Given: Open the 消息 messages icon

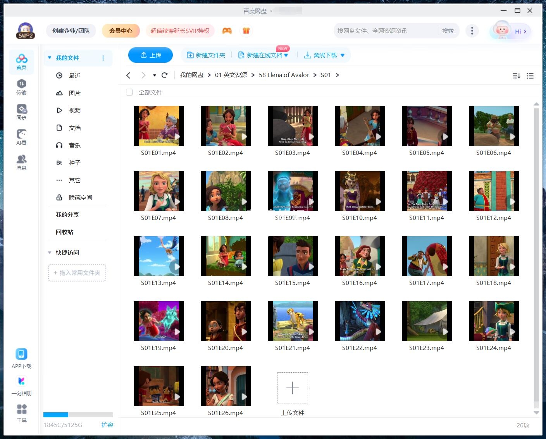Looking at the screenshot, I should coord(21,162).
